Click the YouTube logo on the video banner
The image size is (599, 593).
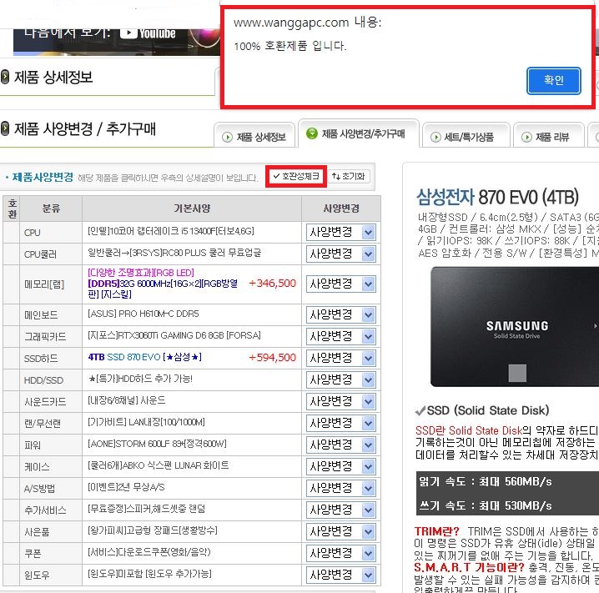tap(148, 33)
